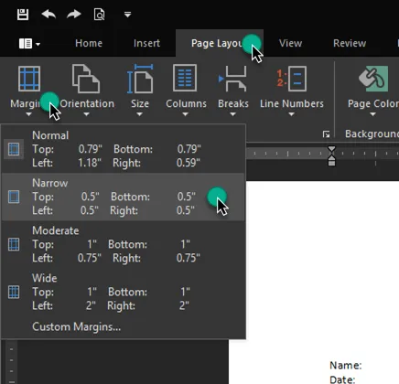399x384 pixels.
Task: Expand the Page Color dropdown arrow
Action: point(372,114)
